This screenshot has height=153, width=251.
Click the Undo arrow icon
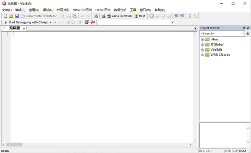click(x=82, y=16)
